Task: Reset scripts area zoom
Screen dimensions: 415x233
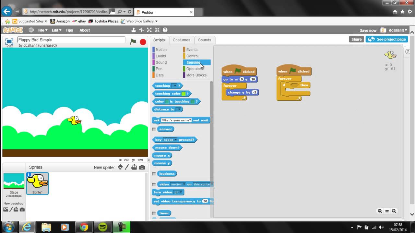Action: (x=387, y=211)
